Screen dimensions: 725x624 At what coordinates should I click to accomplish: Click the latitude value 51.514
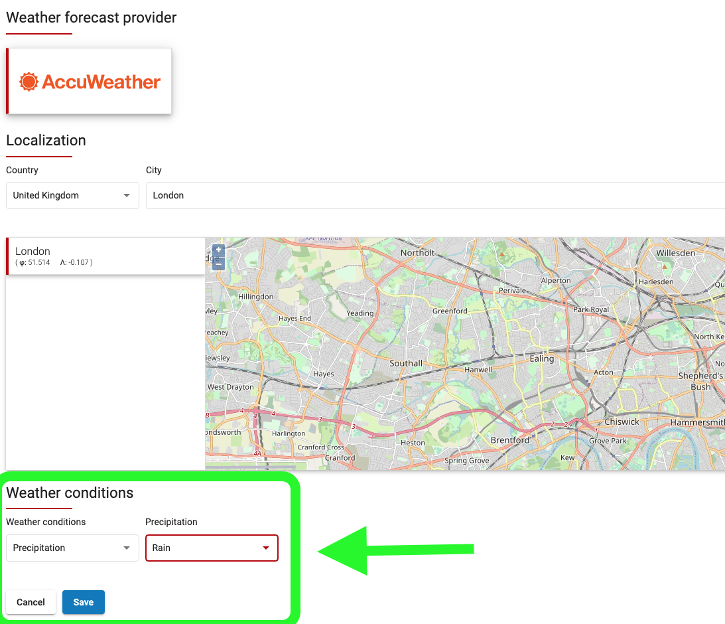39,262
